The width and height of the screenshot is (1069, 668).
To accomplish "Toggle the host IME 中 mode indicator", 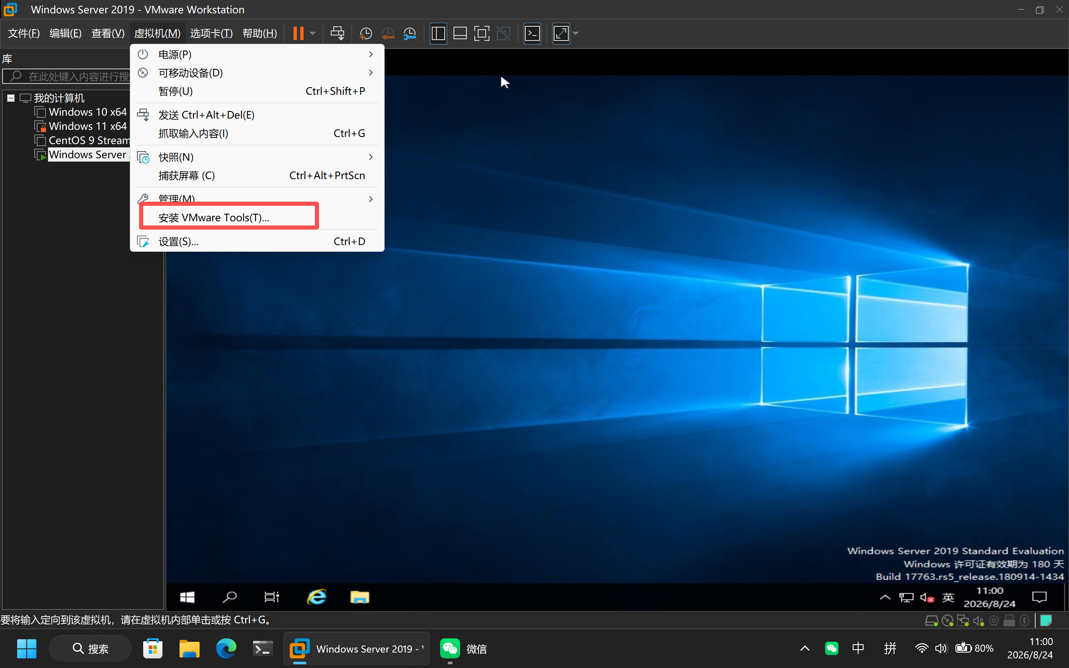I will 858,648.
